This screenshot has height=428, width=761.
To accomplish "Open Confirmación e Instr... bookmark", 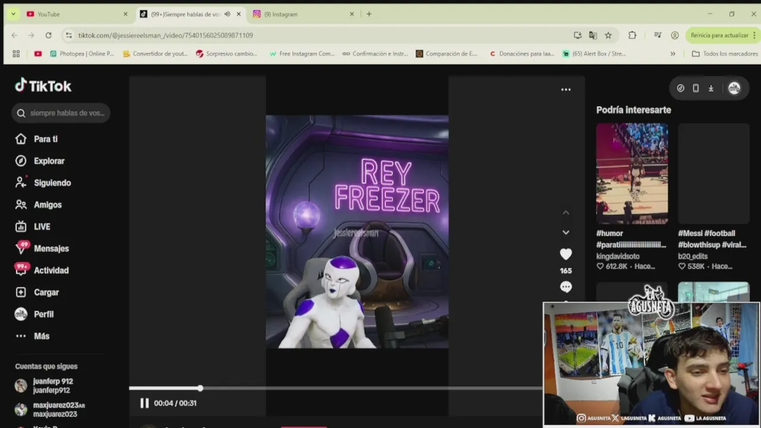I will coord(375,53).
